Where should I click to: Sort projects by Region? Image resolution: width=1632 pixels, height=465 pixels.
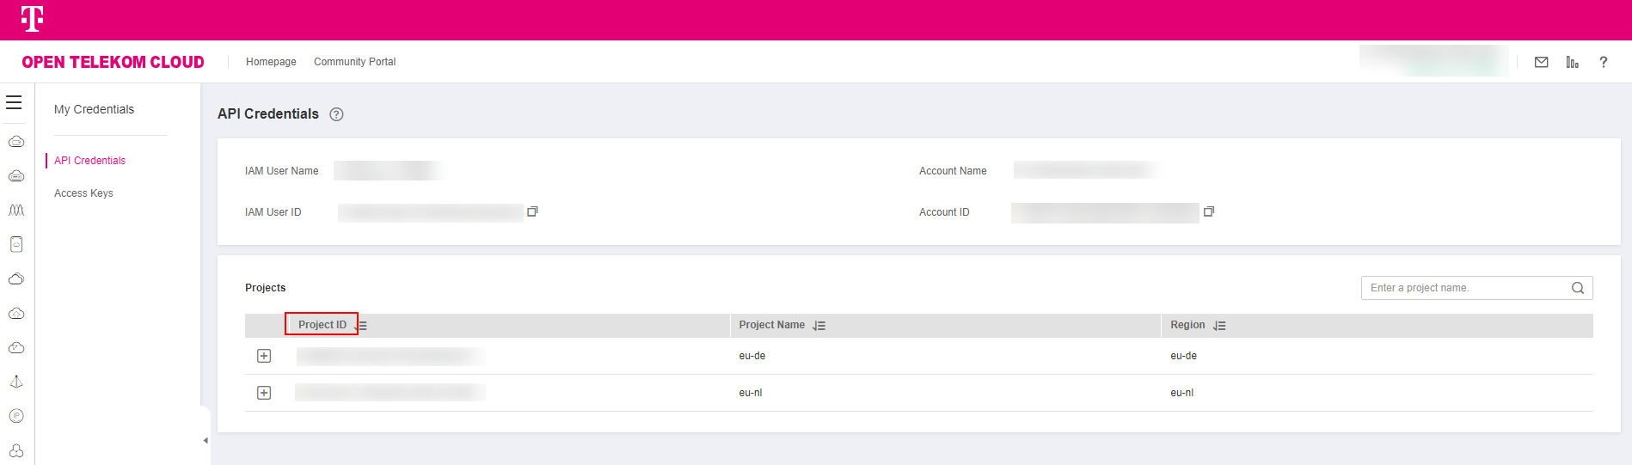[1219, 326]
